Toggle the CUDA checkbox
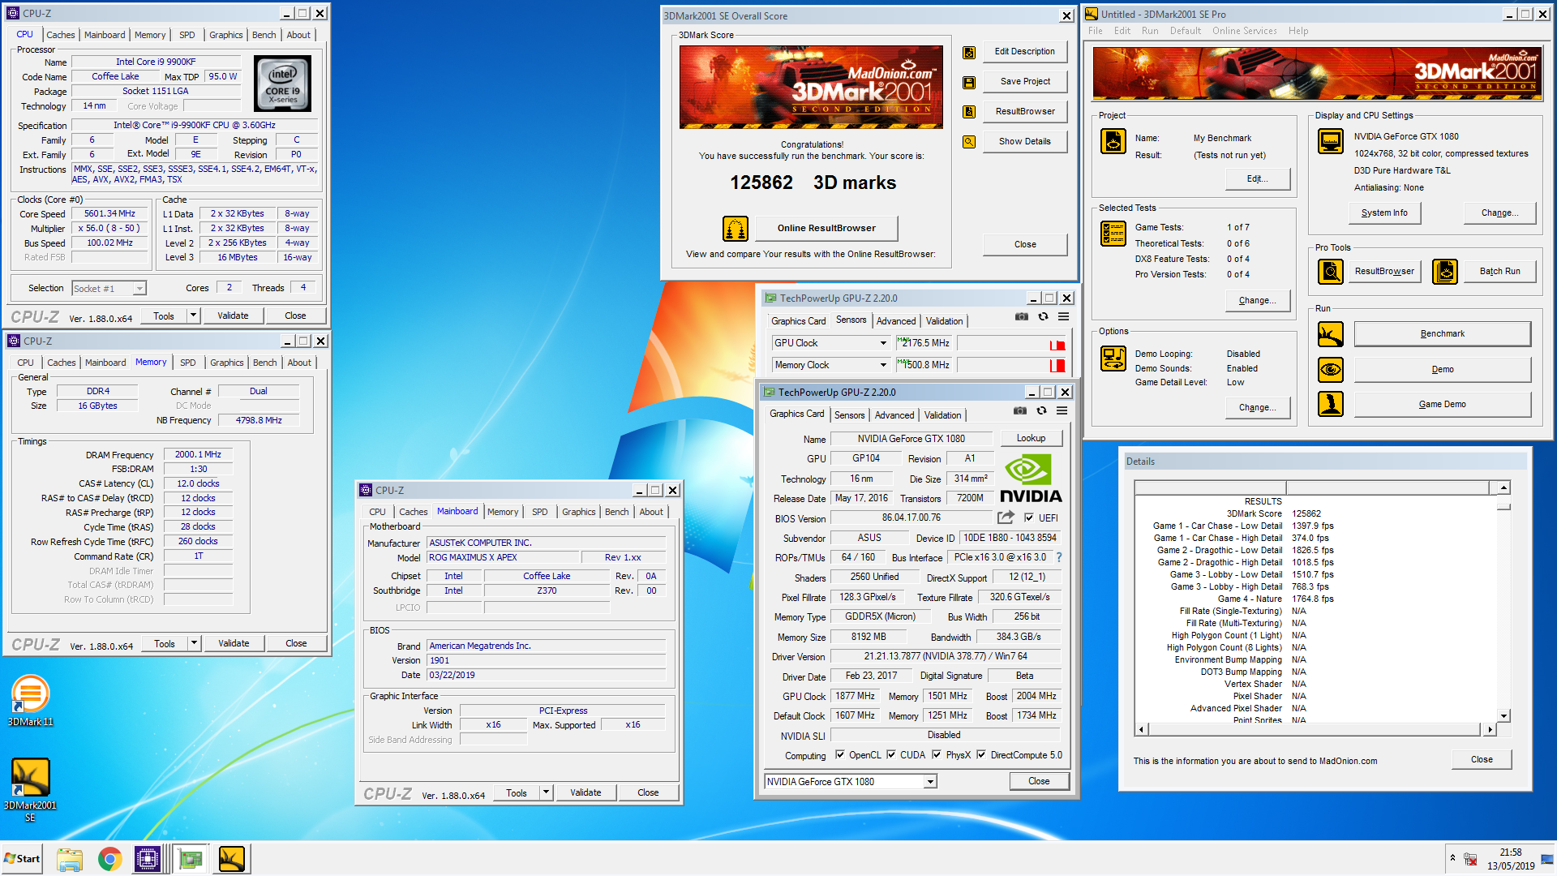Viewport: 1557px width, 876px height. pos(892,755)
